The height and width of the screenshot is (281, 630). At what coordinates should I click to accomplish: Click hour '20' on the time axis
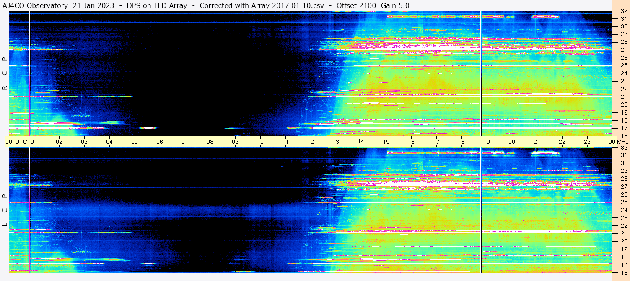coord(512,142)
